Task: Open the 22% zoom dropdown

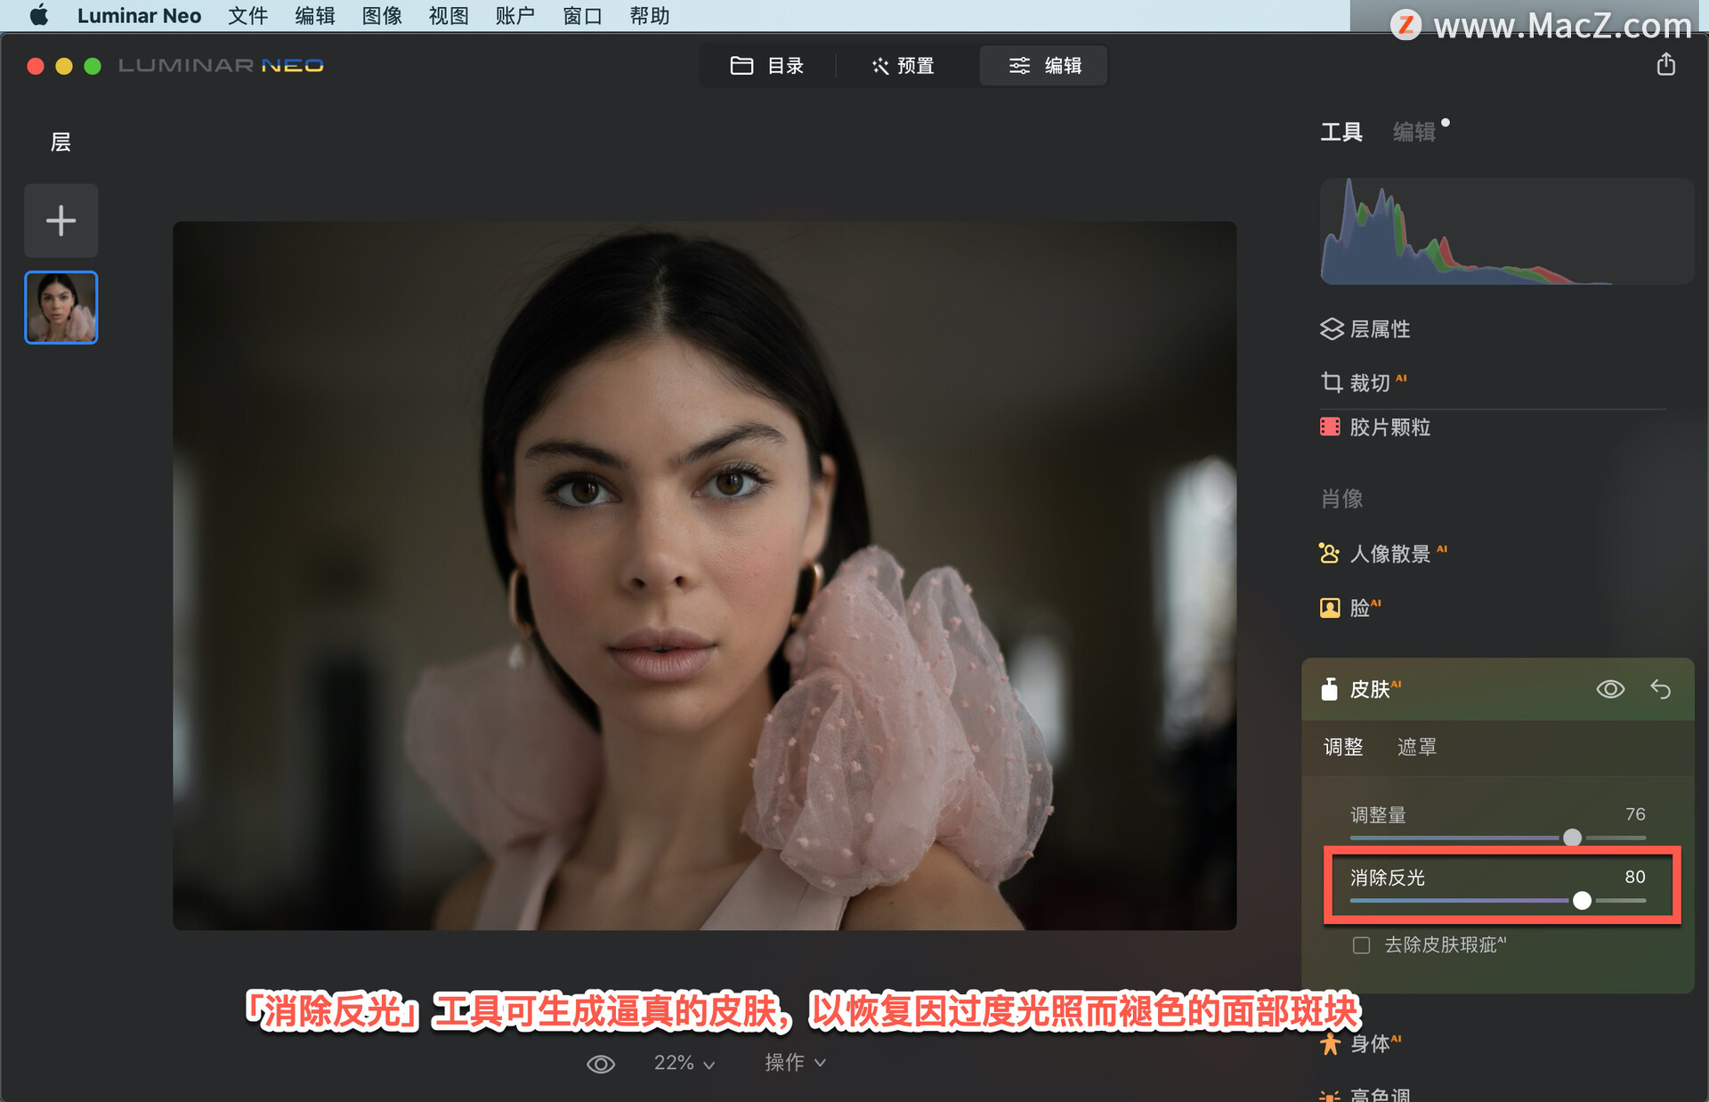Action: pos(684,1063)
